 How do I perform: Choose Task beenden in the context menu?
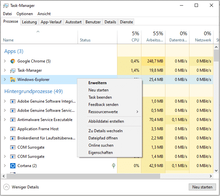click(110, 97)
